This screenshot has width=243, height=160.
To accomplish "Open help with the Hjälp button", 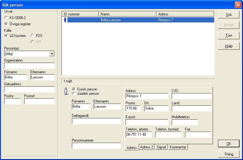I will (x=228, y=46).
